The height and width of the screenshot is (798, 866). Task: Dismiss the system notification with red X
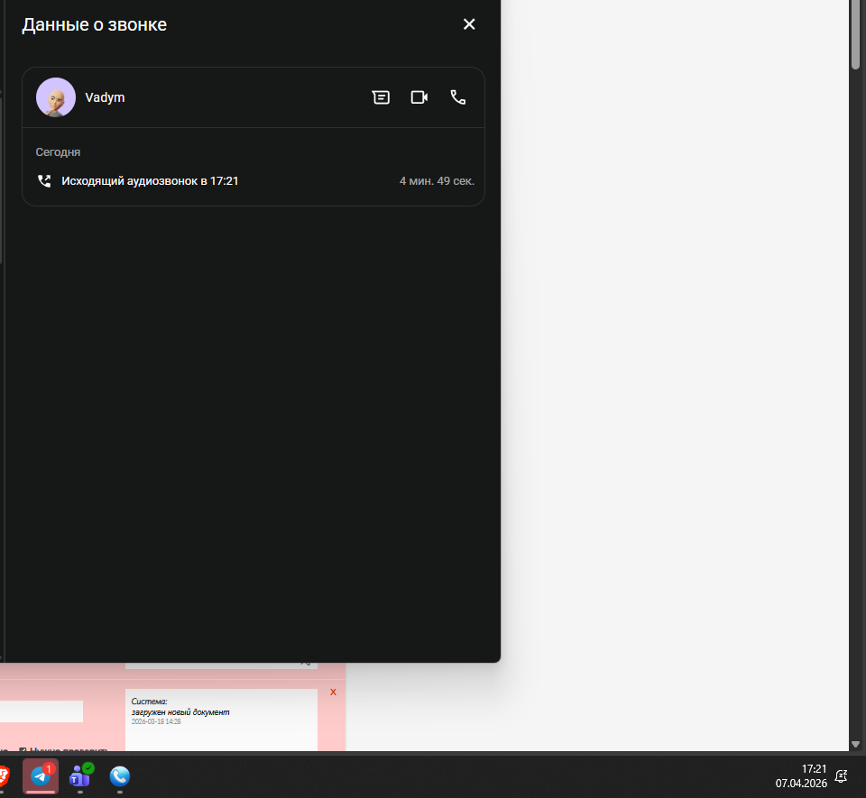pos(333,692)
